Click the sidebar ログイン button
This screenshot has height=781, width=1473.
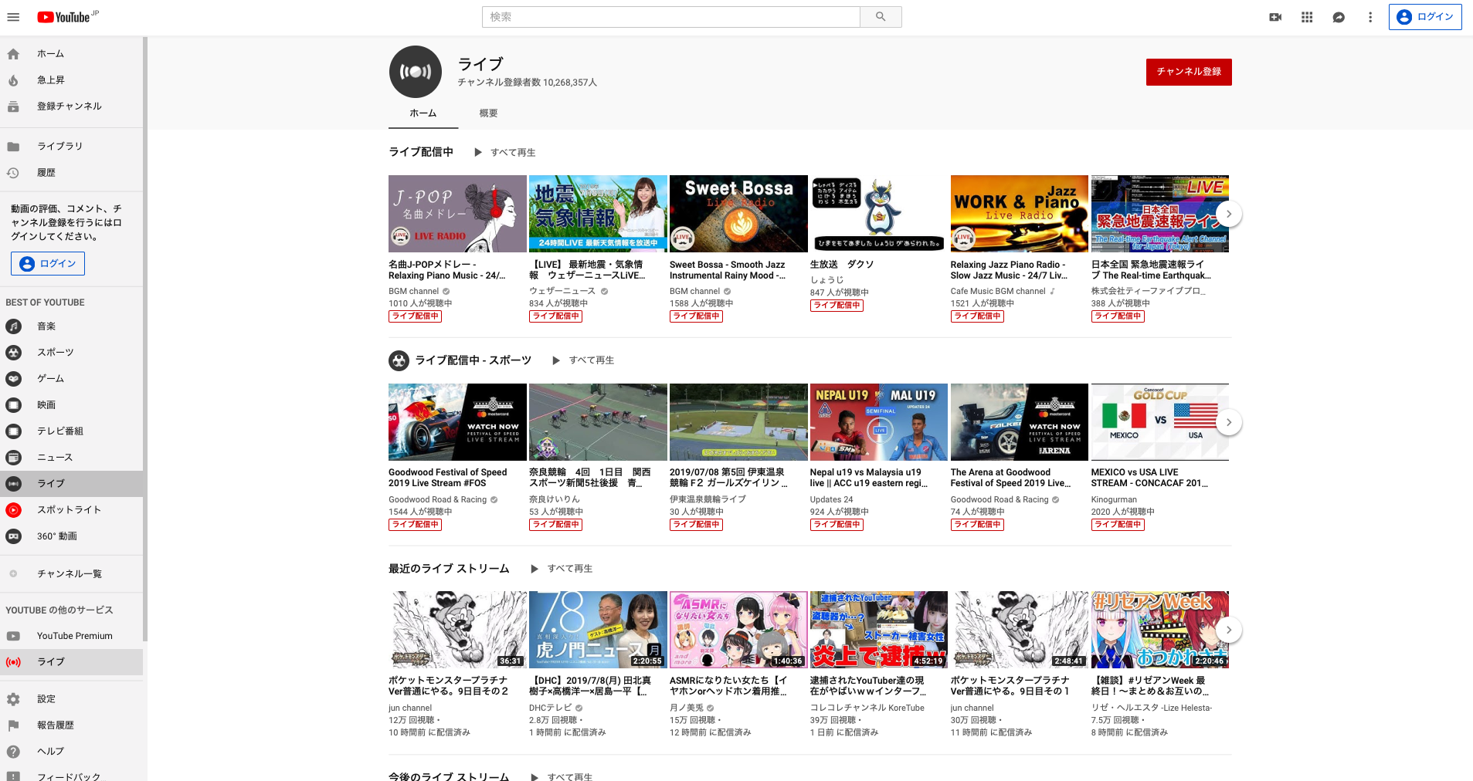pyautogui.click(x=48, y=264)
